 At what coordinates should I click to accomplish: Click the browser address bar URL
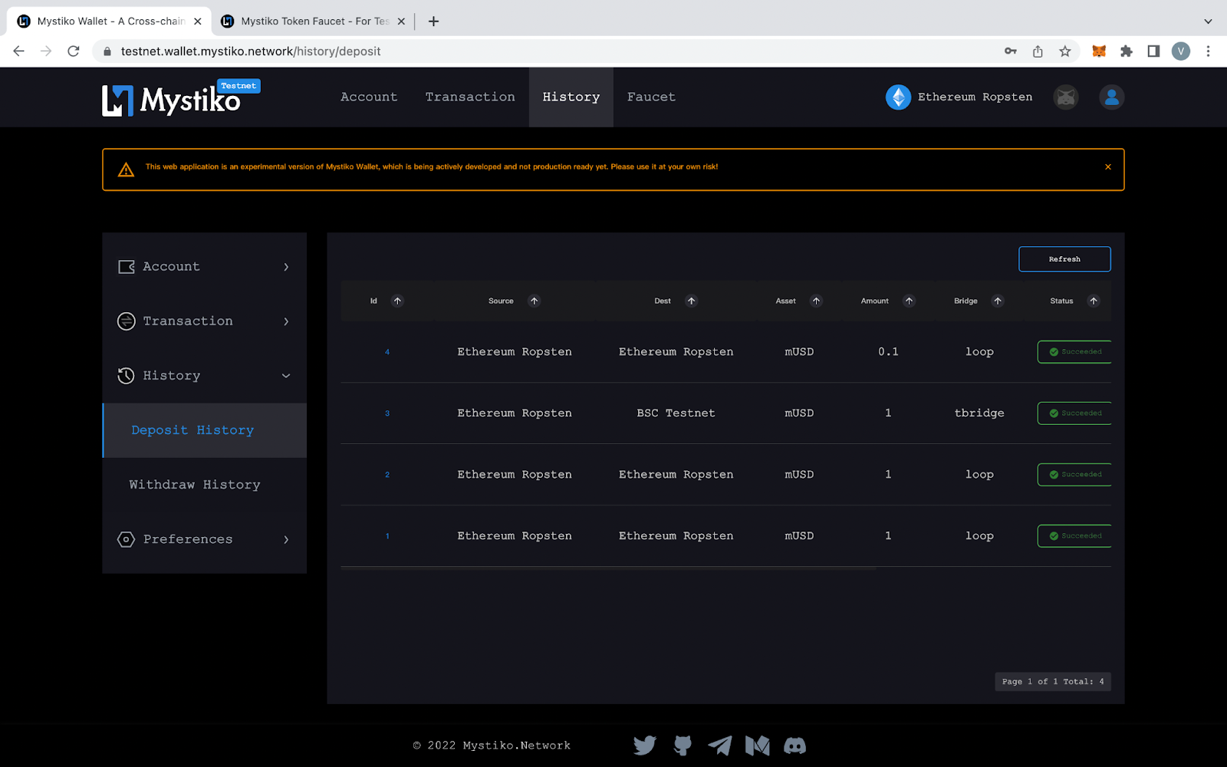251,51
